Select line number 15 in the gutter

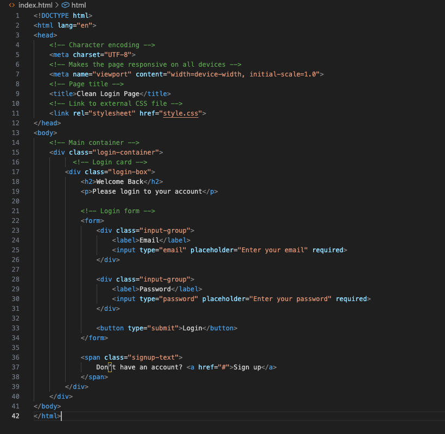coord(16,152)
